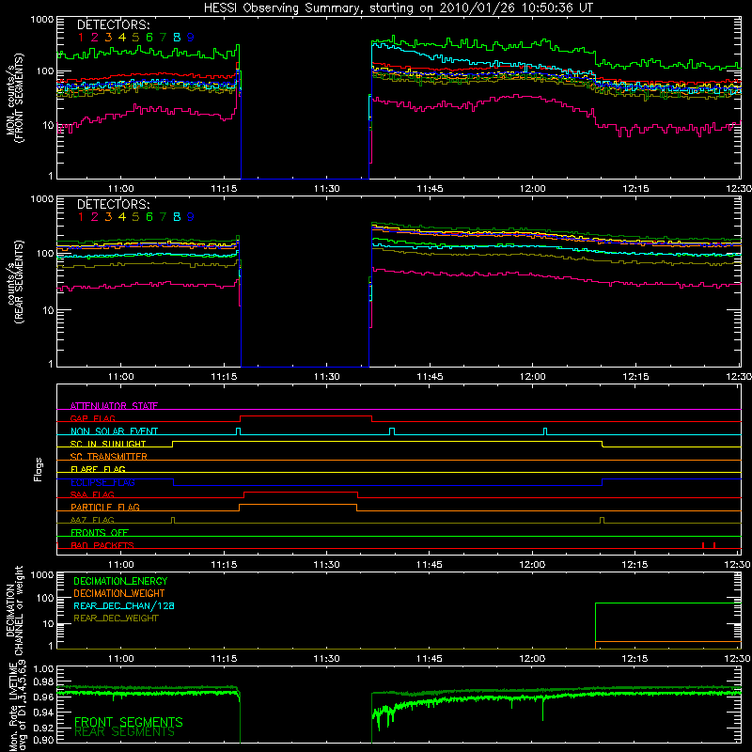Pick detector 7 in the rear segments legend
Screen dimensions: 752x752
pyautogui.click(x=163, y=217)
